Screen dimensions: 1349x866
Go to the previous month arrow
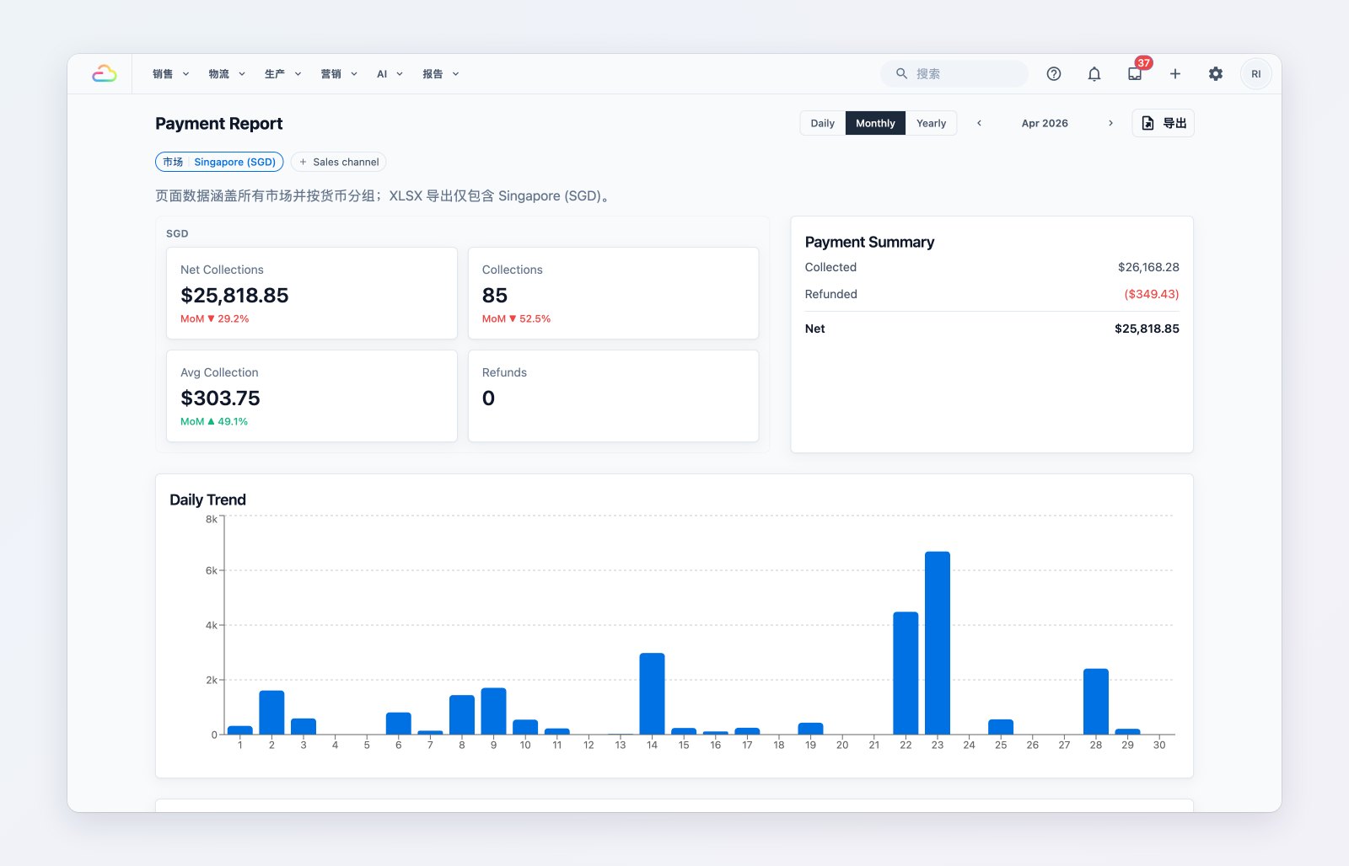tap(979, 123)
